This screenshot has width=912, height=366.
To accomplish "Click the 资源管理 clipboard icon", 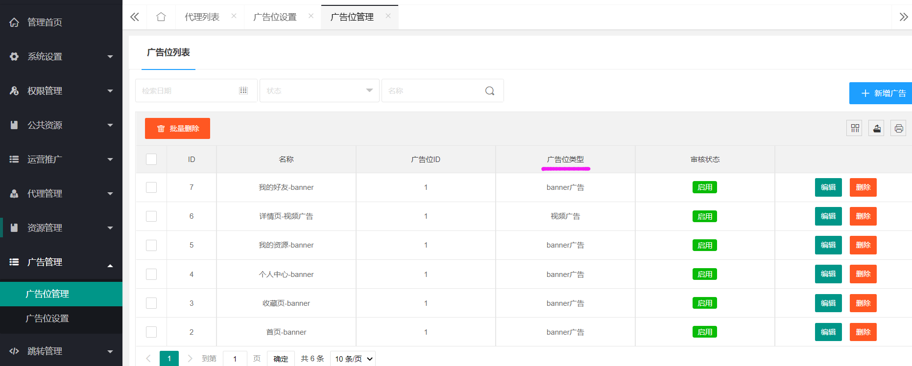I will (x=14, y=228).
